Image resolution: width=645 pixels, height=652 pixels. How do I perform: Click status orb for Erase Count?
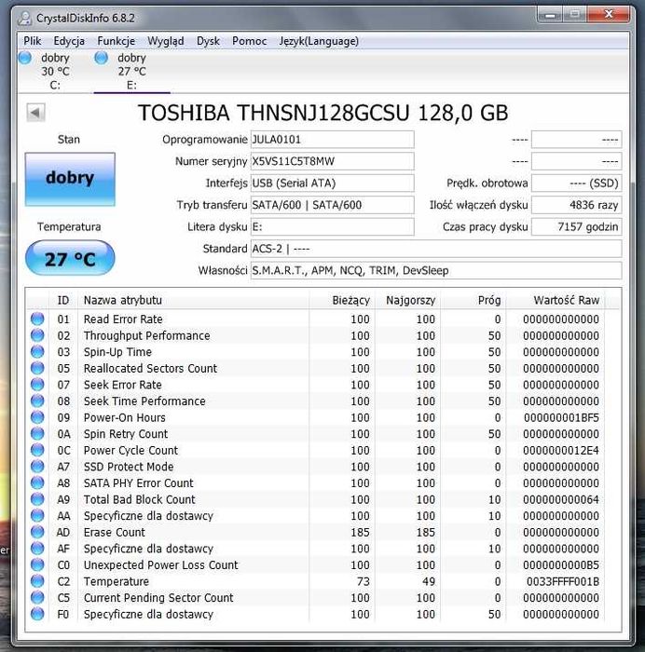point(37,532)
